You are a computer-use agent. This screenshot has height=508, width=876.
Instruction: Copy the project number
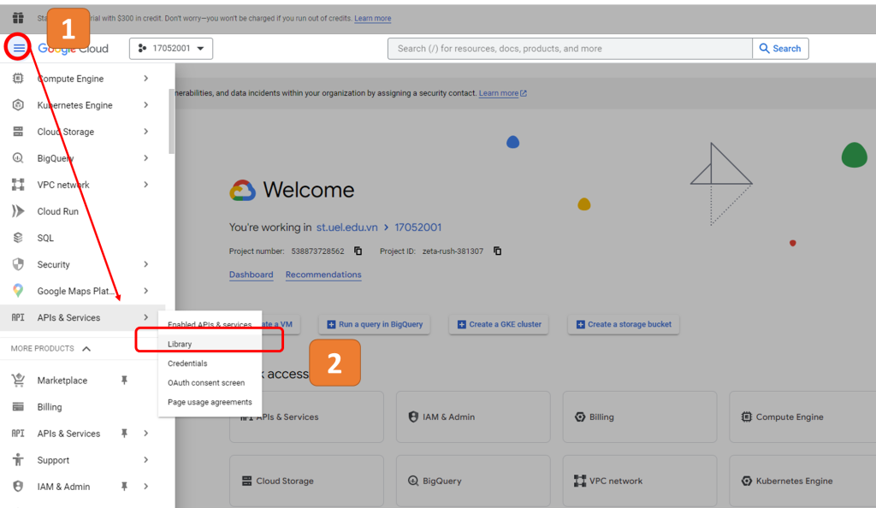[x=358, y=251]
